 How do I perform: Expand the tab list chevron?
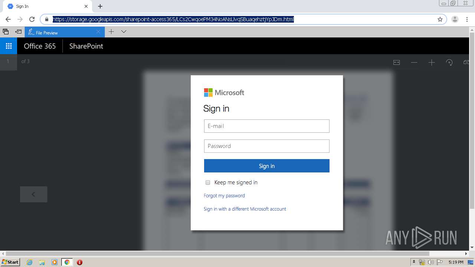coord(124,32)
